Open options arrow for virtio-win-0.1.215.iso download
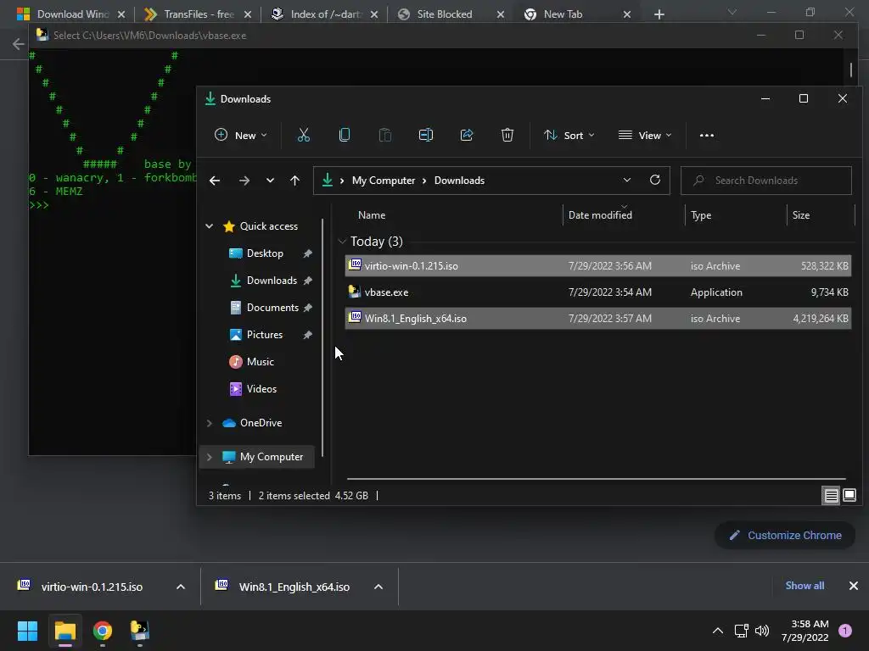The height and width of the screenshot is (651, 869). 181,587
